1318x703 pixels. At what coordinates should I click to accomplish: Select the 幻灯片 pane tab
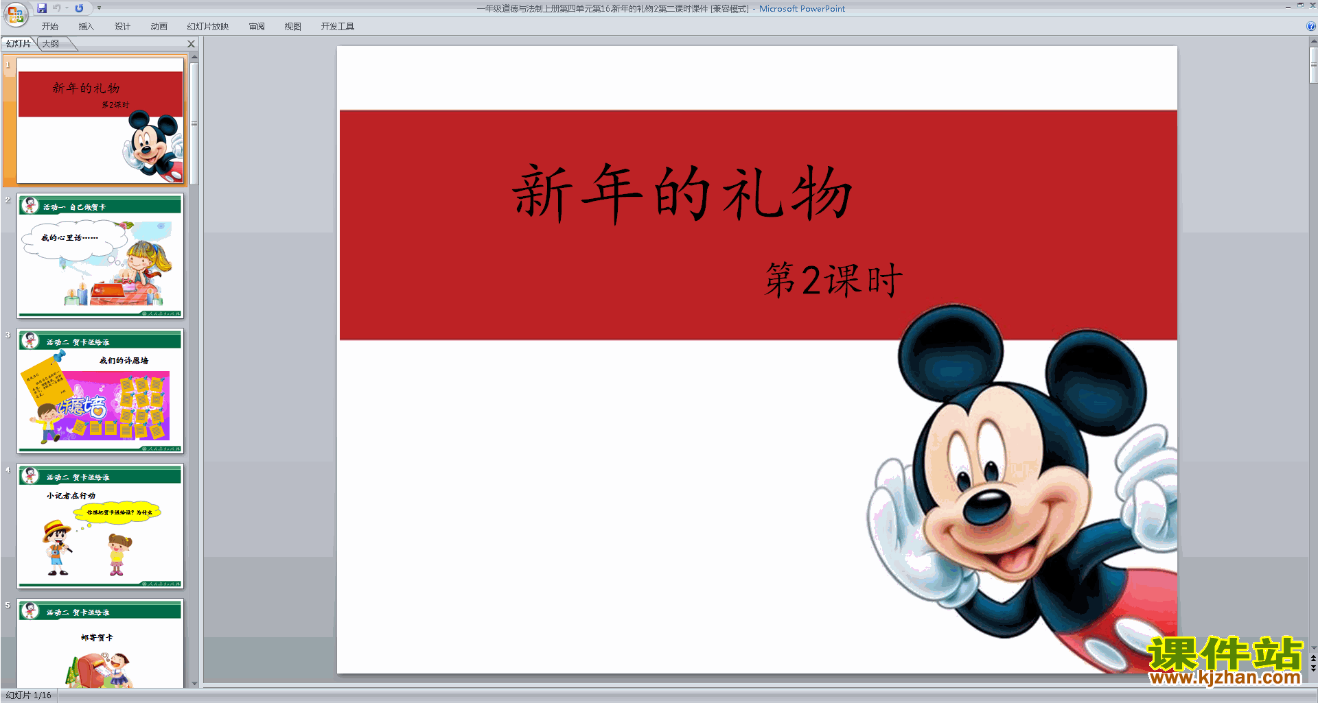[19, 44]
